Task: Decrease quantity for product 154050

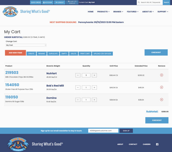Action: (x=78, y=87)
